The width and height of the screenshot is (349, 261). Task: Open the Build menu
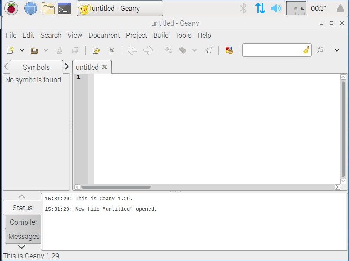161,35
